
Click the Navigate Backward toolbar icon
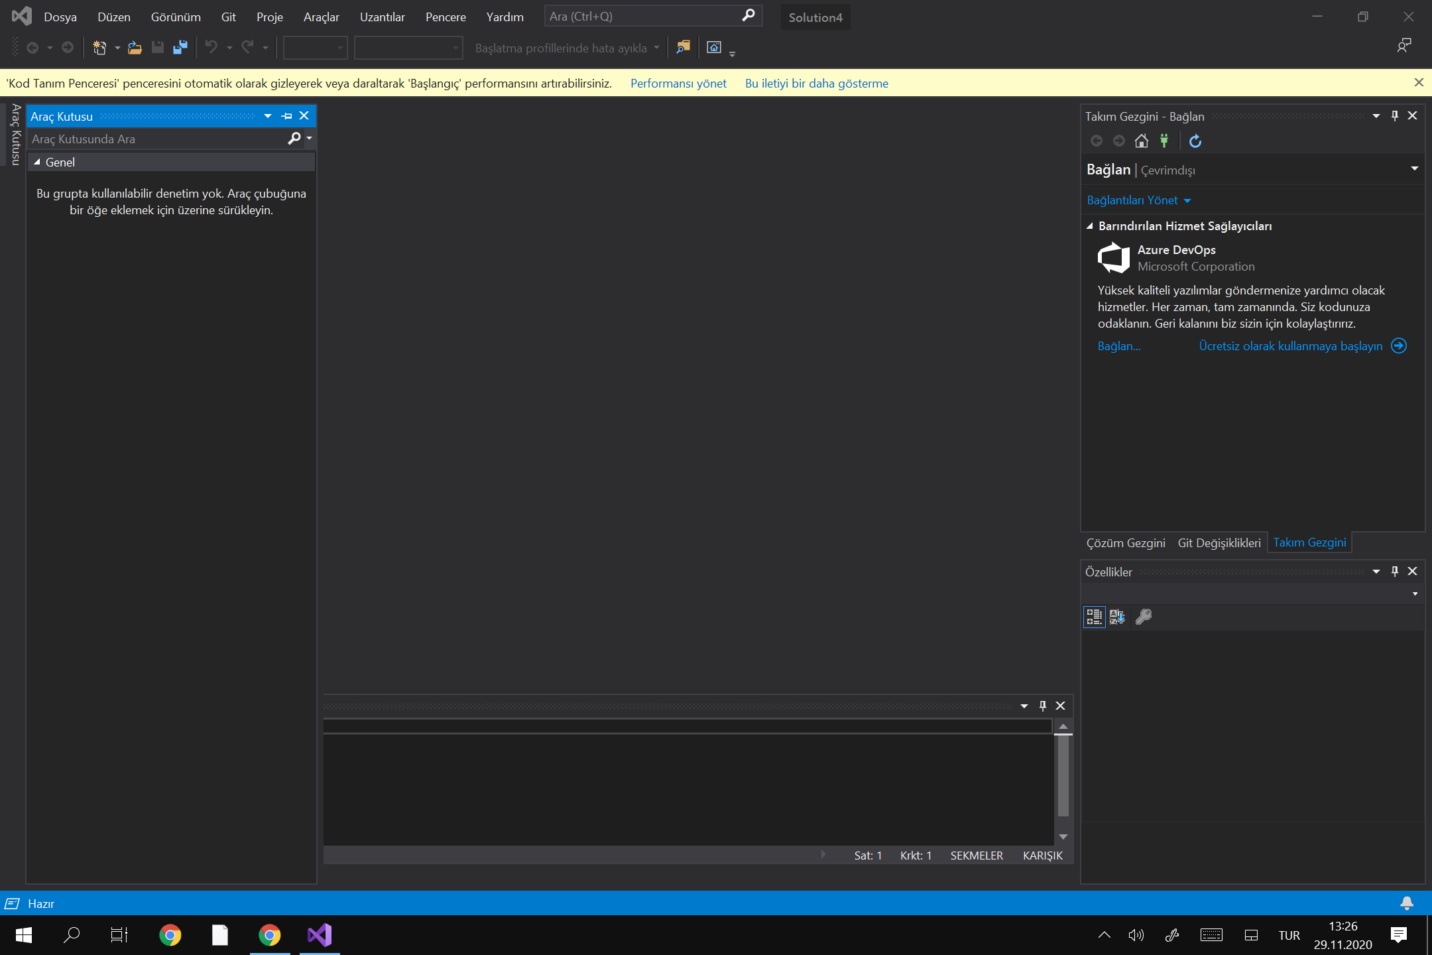click(32, 48)
